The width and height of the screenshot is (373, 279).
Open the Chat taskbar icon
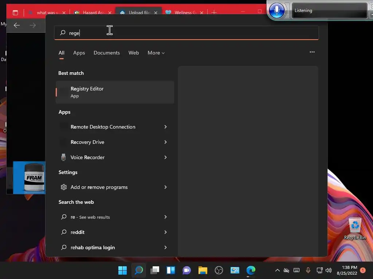point(187,270)
